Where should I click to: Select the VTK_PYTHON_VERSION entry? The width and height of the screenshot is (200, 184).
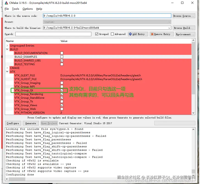point(29,113)
